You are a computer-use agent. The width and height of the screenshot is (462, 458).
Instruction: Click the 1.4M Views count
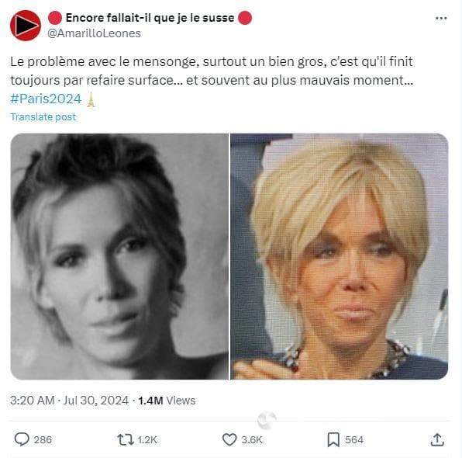coord(167,401)
